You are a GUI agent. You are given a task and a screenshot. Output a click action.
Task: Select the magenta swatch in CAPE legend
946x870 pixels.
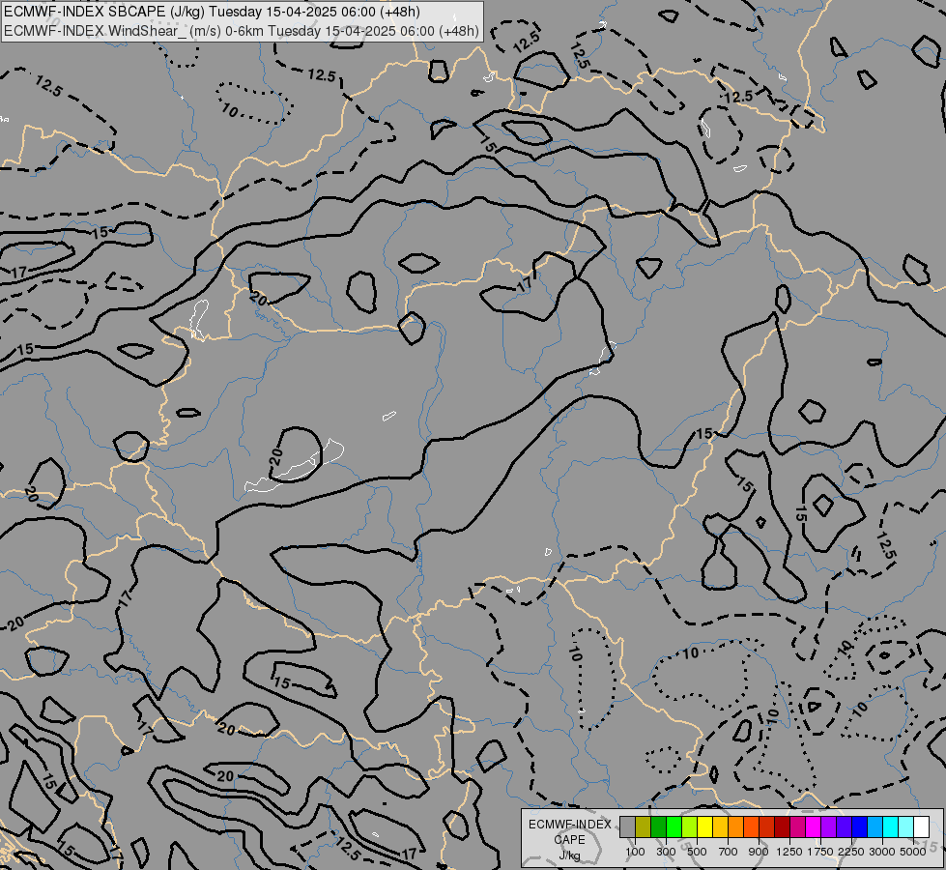click(x=814, y=826)
